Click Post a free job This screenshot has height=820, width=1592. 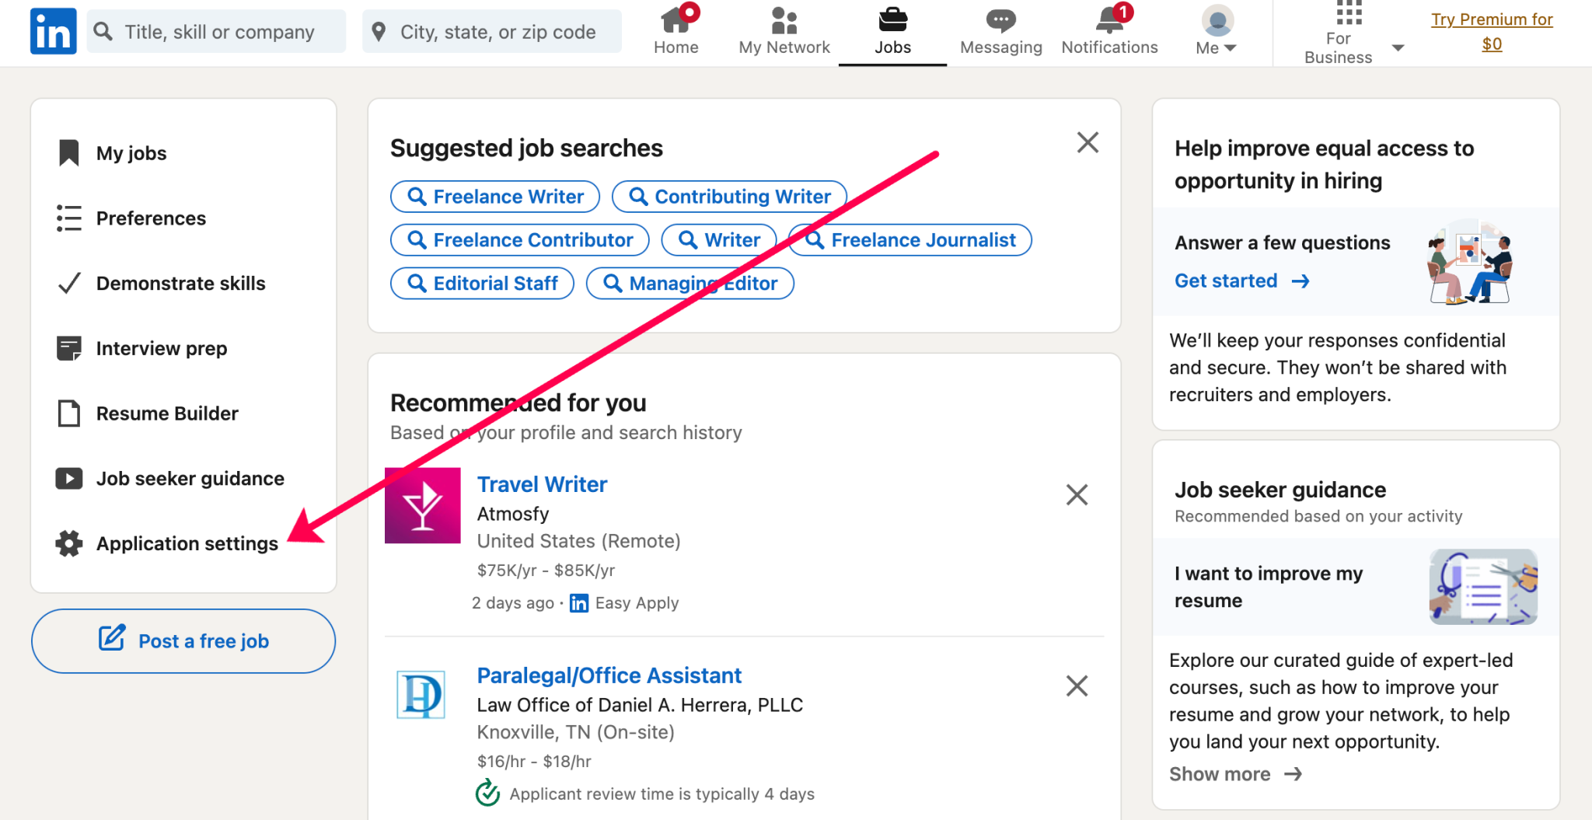(183, 640)
